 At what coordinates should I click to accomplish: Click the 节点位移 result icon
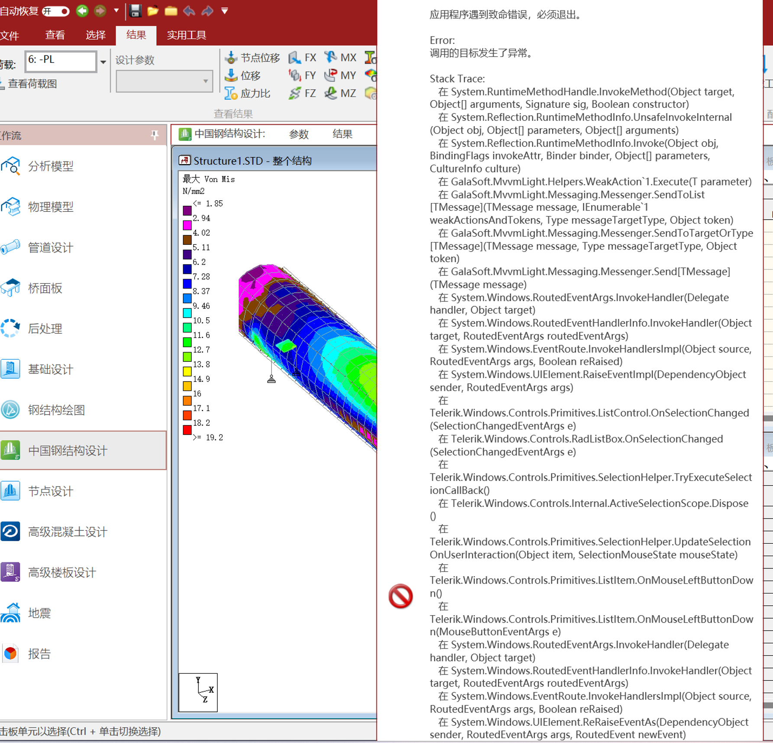click(252, 58)
